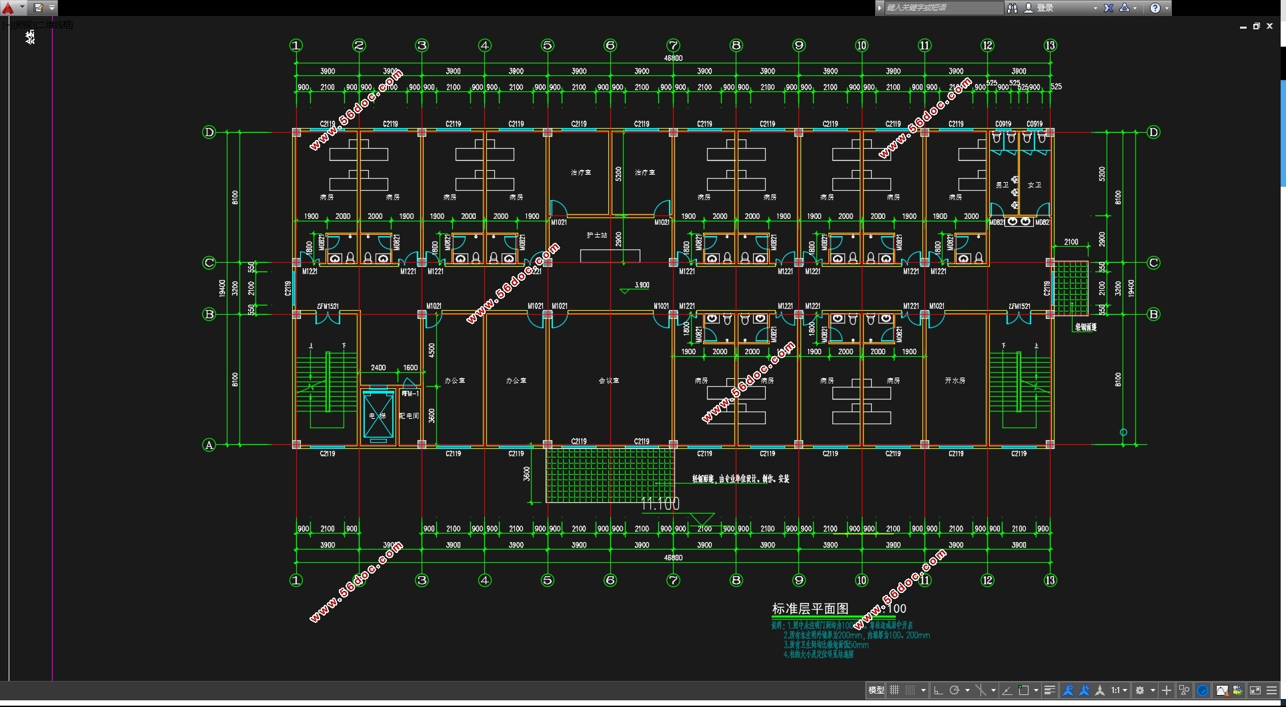Toggle the grid display in status bar

coord(894,690)
